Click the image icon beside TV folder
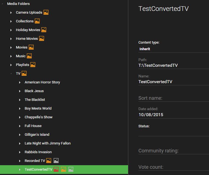The height and width of the screenshot is (175, 209). (x=24, y=73)
